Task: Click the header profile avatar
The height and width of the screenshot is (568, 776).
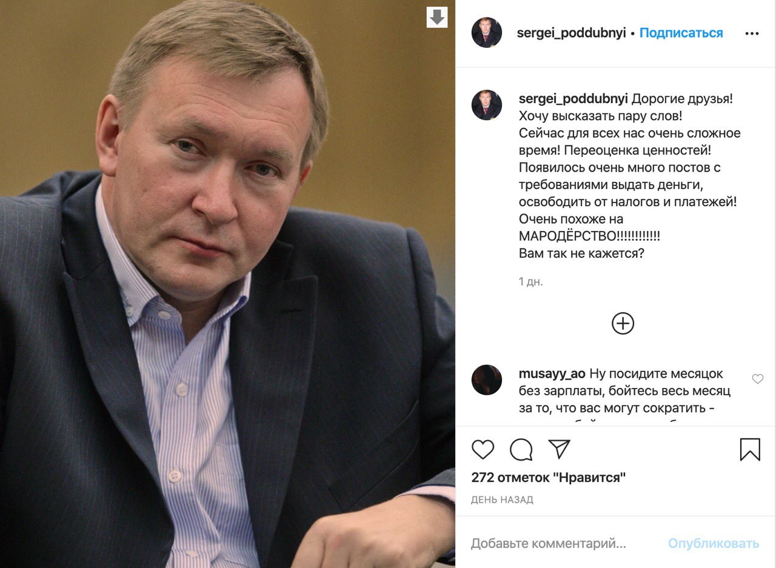Action: (487, 33)
